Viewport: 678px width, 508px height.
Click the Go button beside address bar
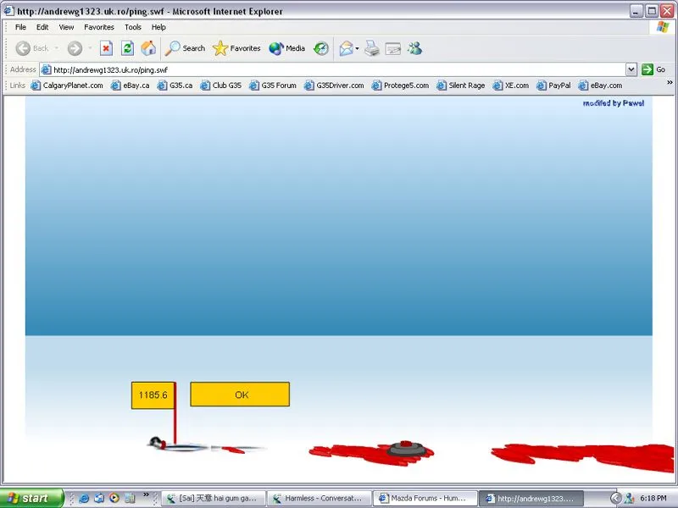point(653,69)
